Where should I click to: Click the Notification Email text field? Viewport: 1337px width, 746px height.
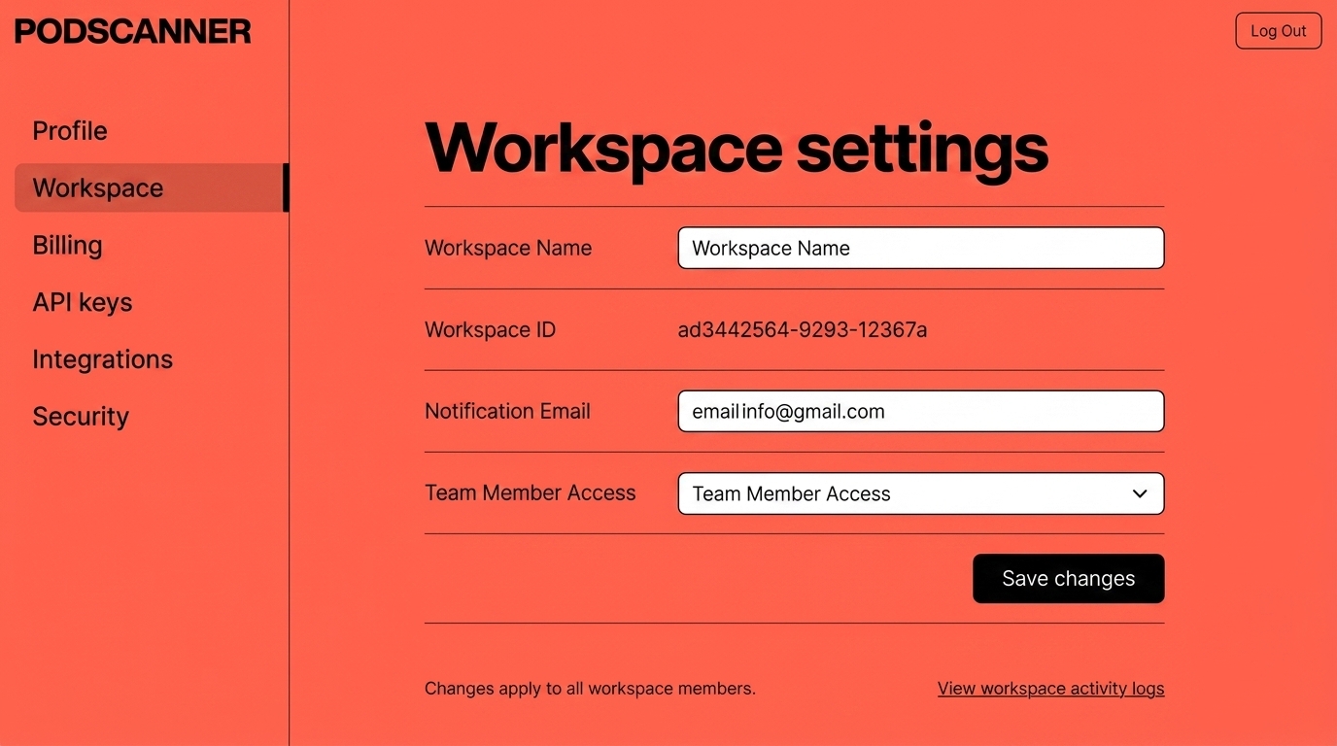(x=919, y=411)
